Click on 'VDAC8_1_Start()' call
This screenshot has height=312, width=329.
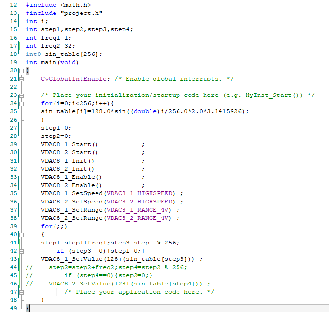click(69, 145)
